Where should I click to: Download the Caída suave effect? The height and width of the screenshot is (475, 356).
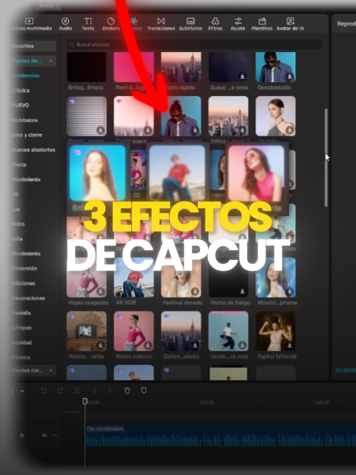click(x=148, y=130)
